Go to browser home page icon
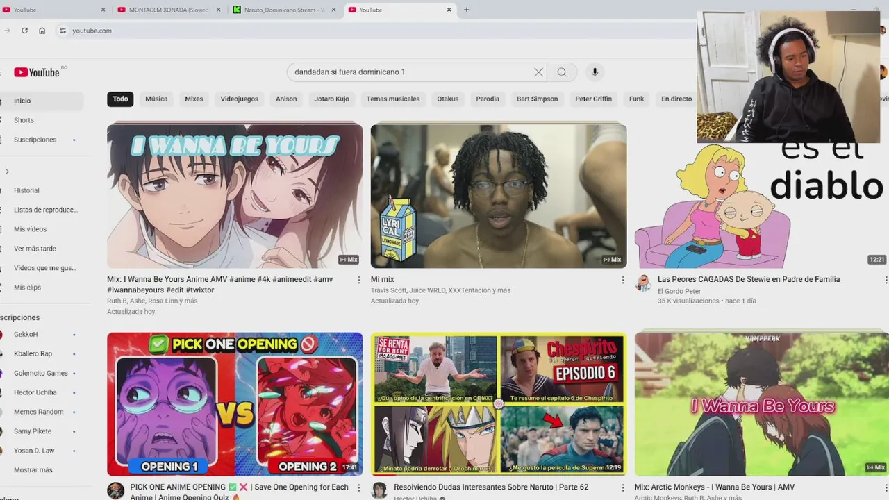 pyautogui.click(x=42, y=31)
